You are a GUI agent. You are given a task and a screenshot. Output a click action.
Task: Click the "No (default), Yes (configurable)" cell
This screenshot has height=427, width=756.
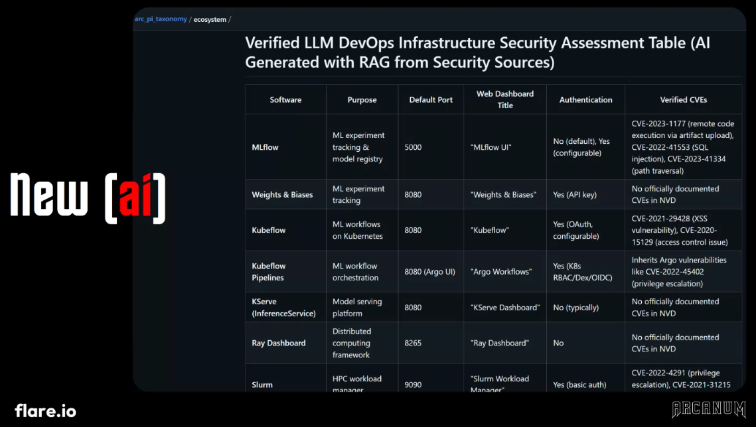586,147
